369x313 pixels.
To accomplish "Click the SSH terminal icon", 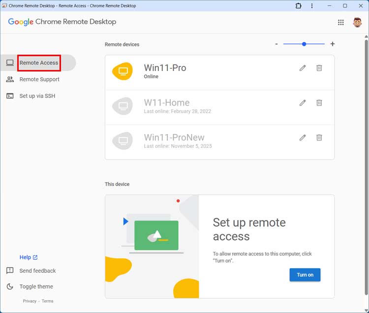I will [x=10, y=96].
